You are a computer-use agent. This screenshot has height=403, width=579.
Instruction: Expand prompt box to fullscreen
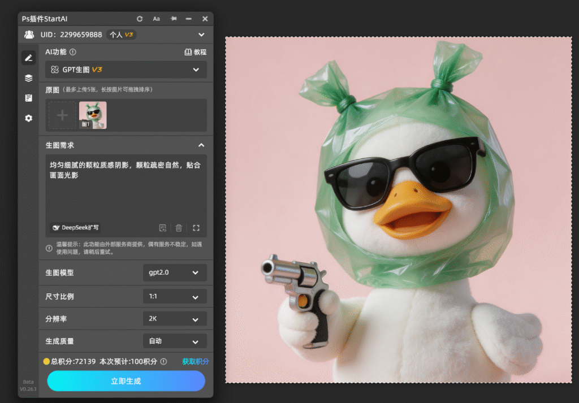click(x=196, y=228)
